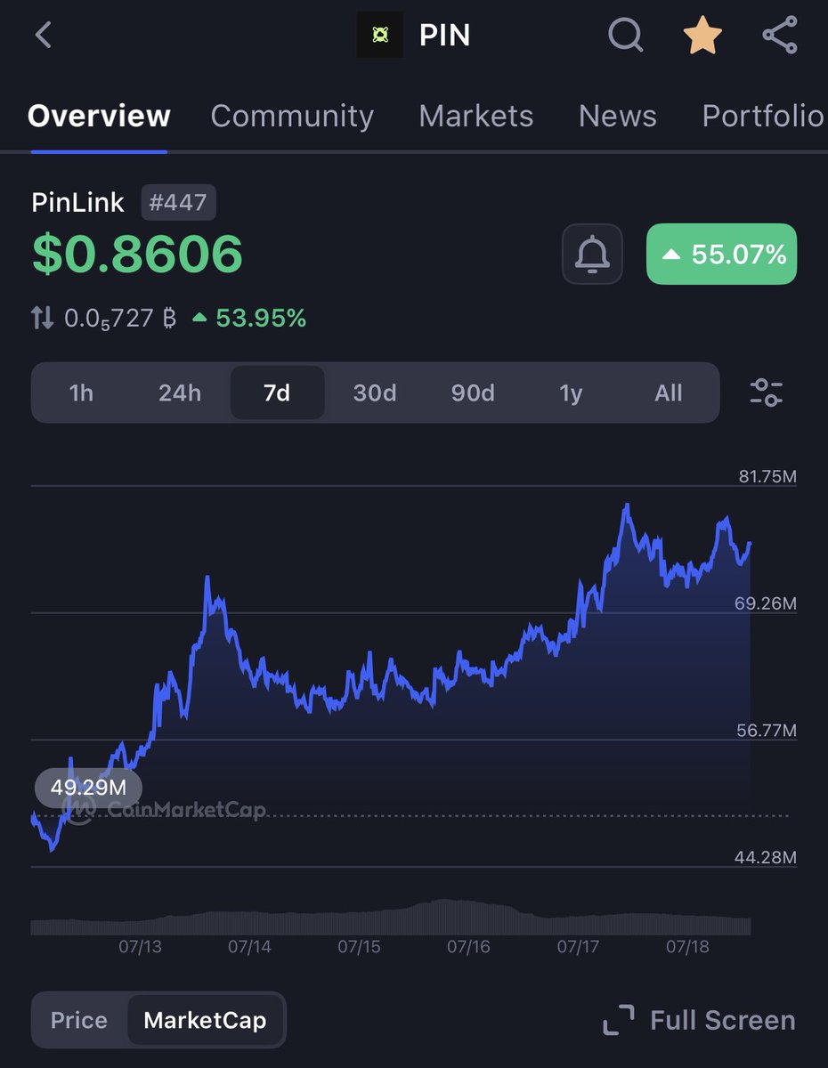
Task: Tap the 07/18 date label
Action: 688,946
